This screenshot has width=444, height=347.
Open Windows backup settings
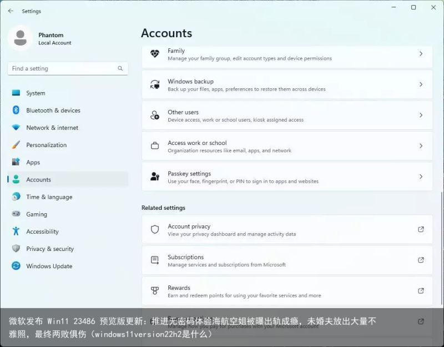coord(287,84)
